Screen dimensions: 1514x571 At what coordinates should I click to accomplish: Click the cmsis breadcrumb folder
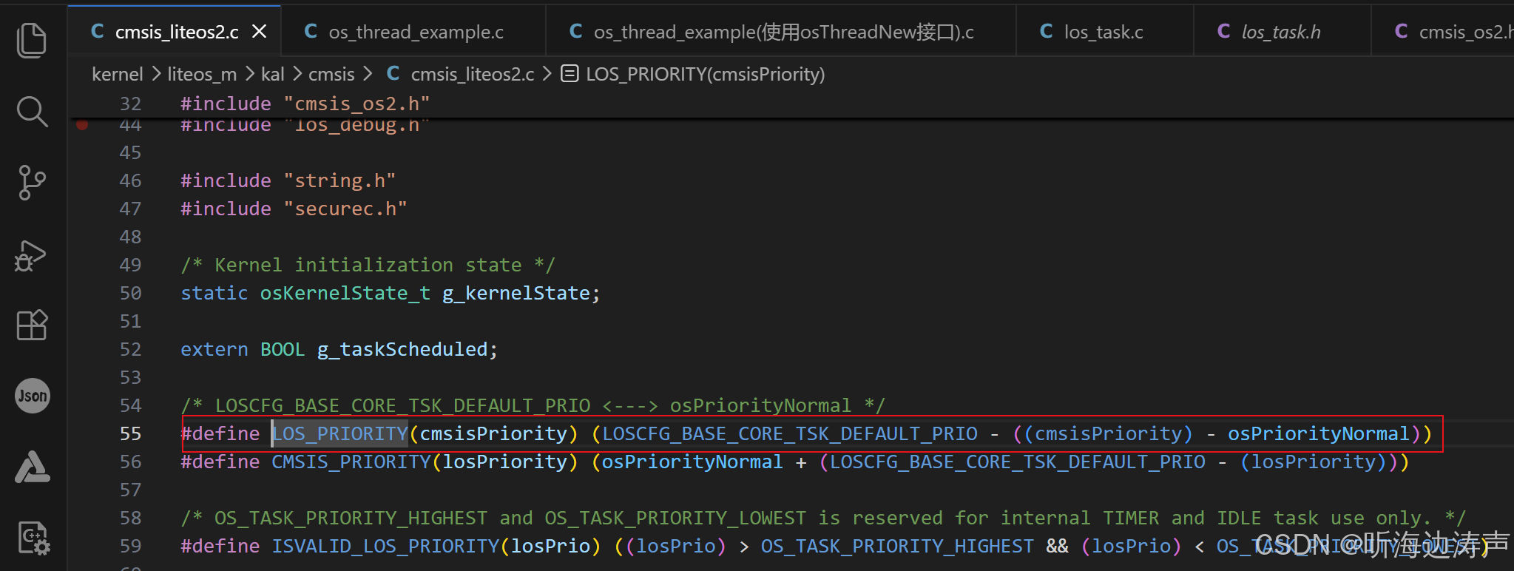(x=331, y=74)
